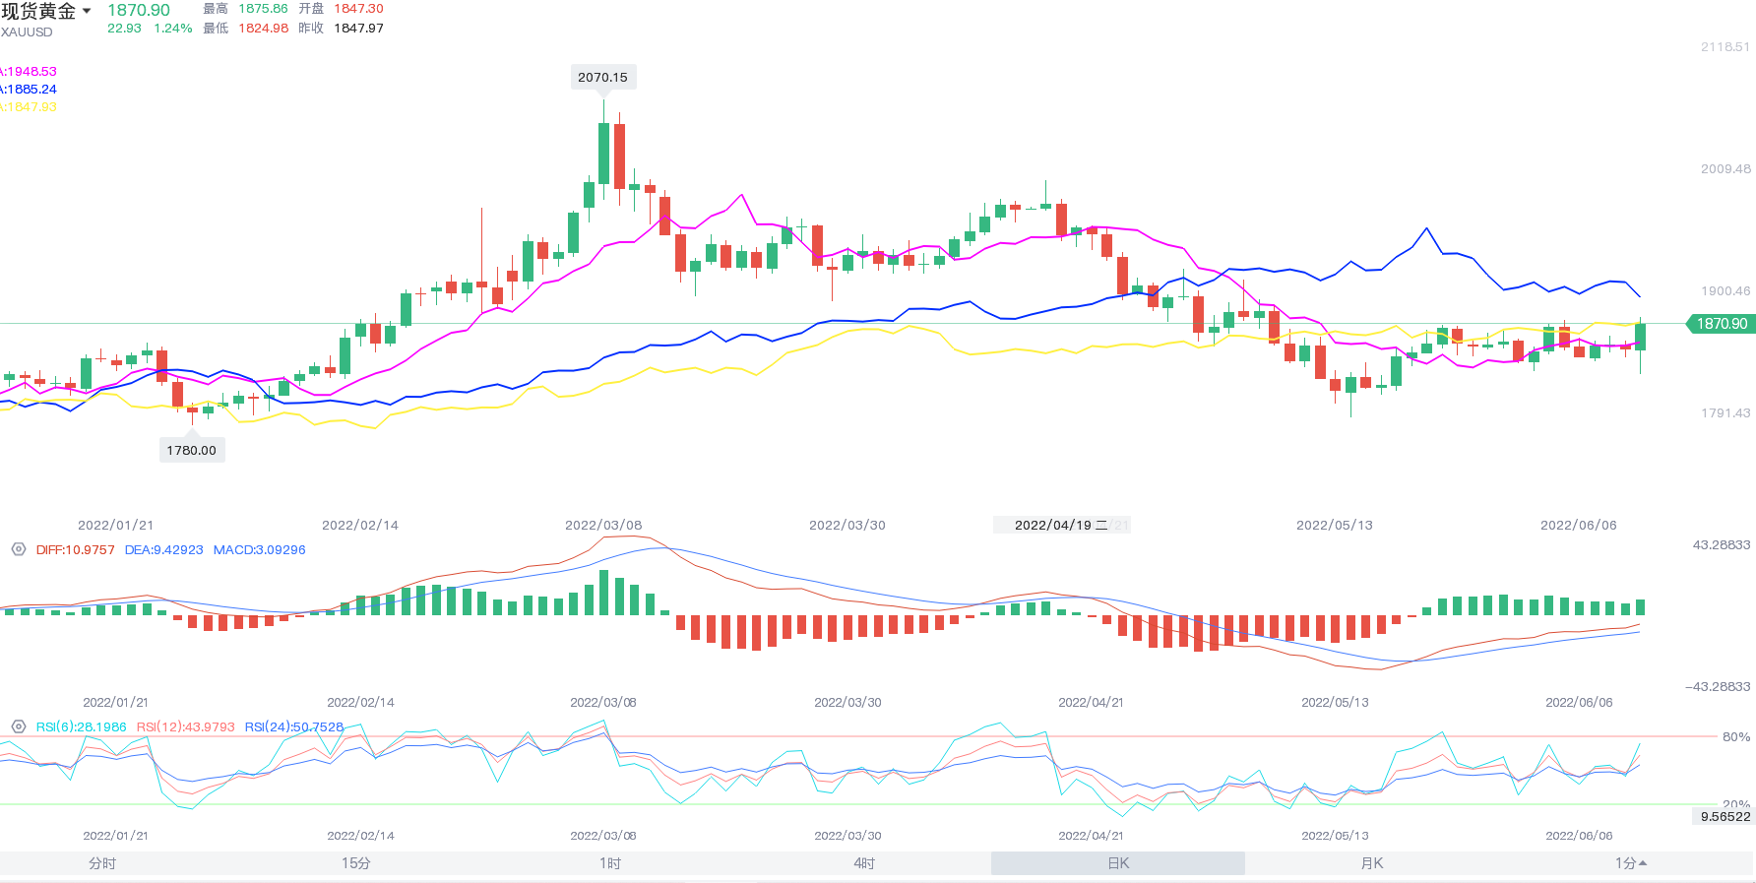This screenshot has height=883, width=1756.
Task: Choose the 4时 timeframe tab
Action: pyautogui.click(x=864, y=863)
